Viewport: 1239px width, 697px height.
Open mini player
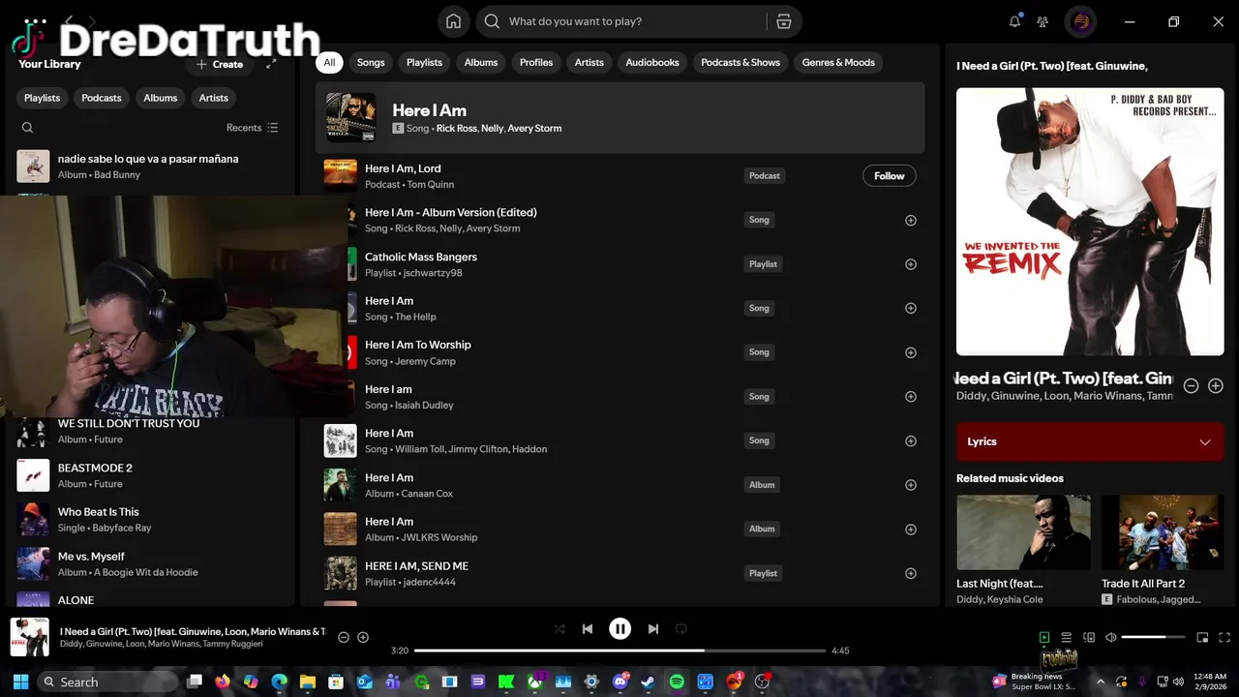point(1202,637)
